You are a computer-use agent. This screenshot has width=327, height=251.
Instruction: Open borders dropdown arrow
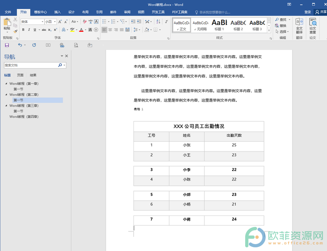pyautogui.click(x=160, y=30)
